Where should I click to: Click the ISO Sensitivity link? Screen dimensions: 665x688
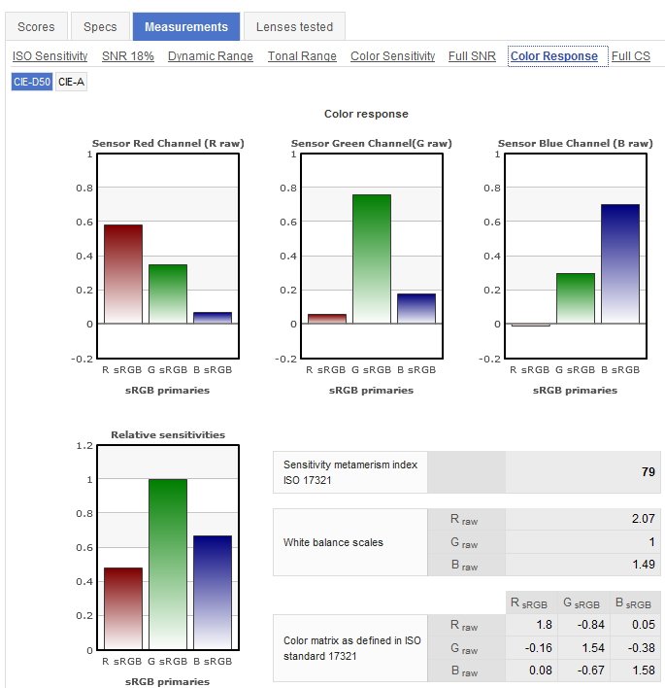click(50, 56)
